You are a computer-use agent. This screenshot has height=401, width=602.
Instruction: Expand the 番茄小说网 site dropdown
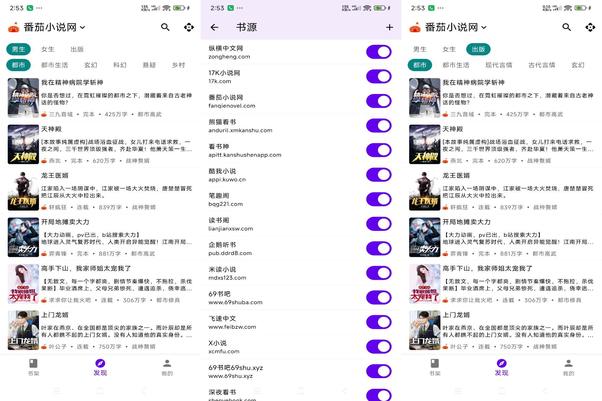[83, 27]
